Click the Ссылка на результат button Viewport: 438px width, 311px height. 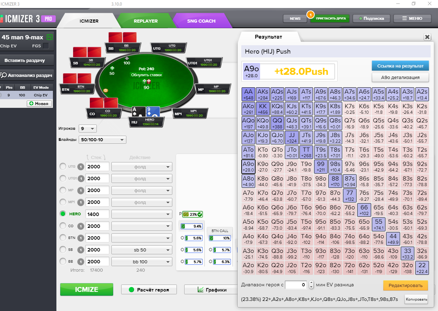400,66
